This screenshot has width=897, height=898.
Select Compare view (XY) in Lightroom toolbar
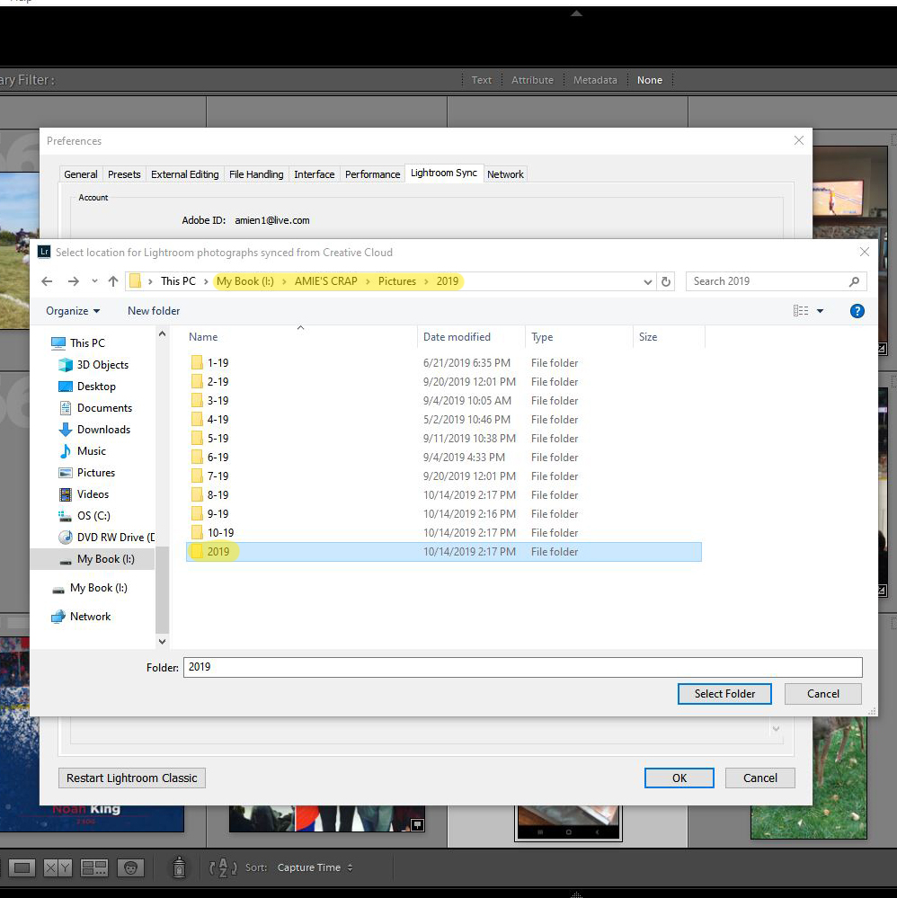[x=58, y=867]
